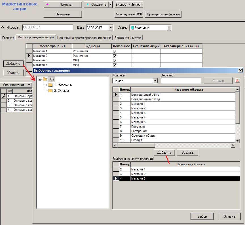
Task: Click the Черновик status icon
Action: click(x=132, y=28)
